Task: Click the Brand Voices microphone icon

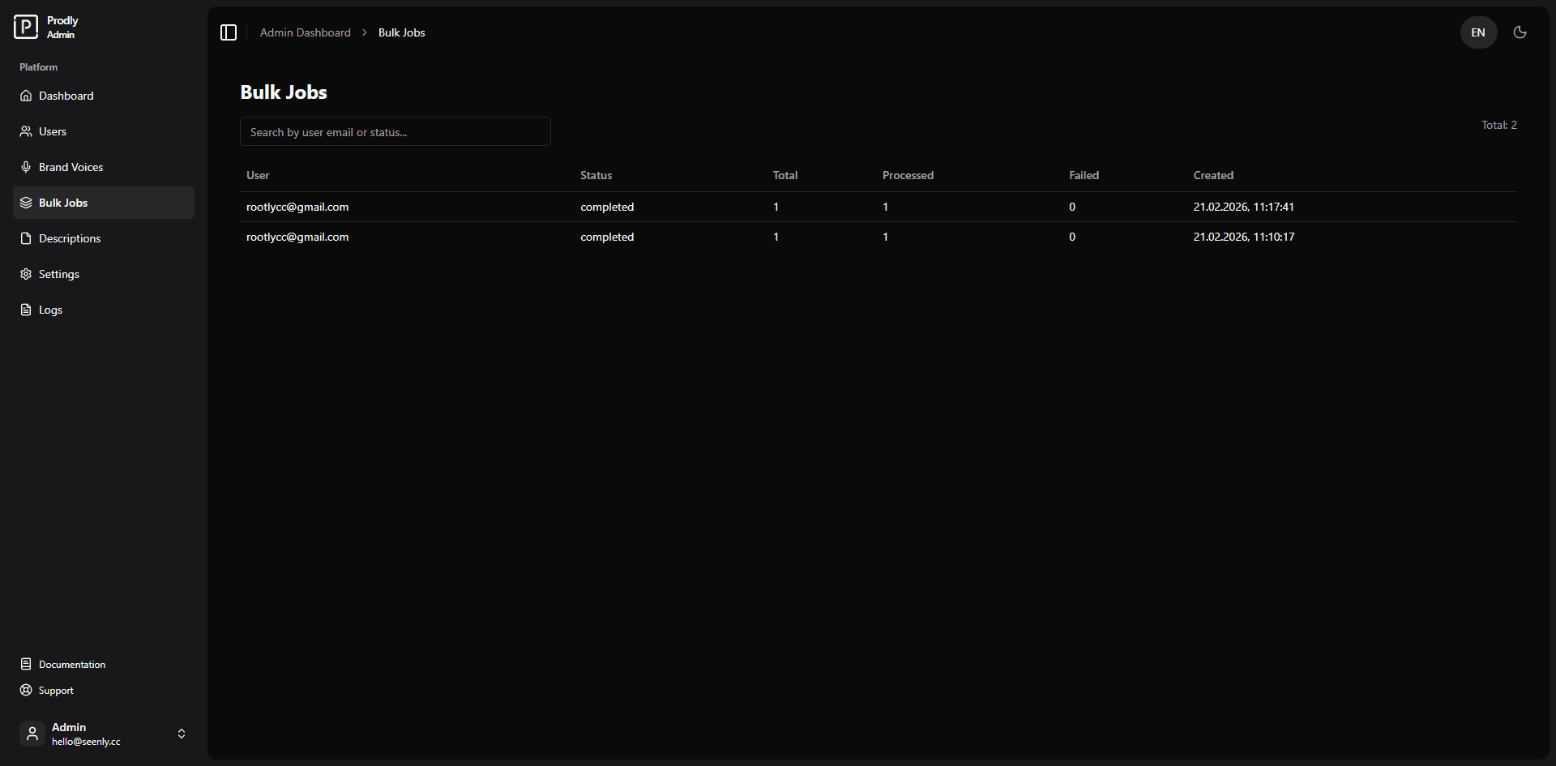Action: (x=26, y=167)
